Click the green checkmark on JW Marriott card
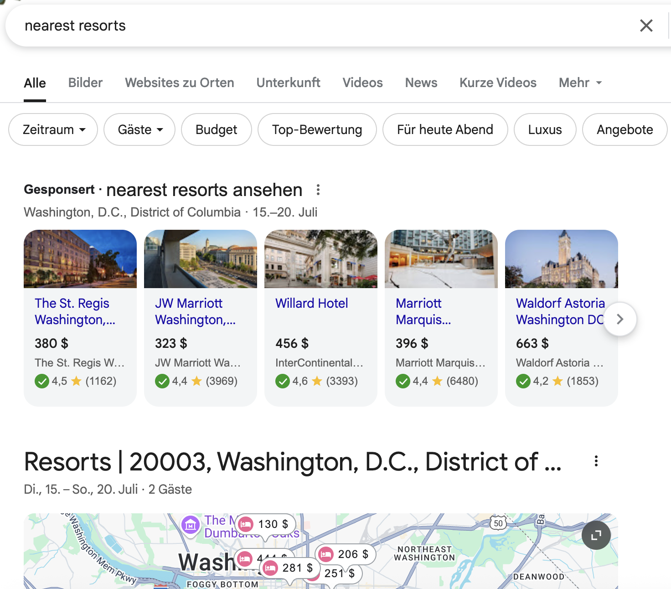Image resolution: width=671 pixels, height=589 pixels. [x=162, y=381]
